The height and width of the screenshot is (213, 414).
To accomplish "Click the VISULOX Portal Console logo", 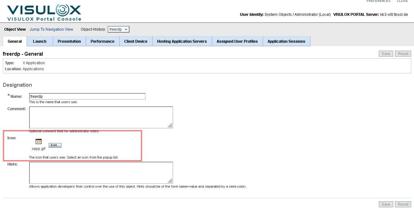I will pos(44,13).
